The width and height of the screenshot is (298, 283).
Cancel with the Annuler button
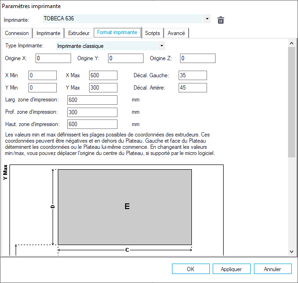(x=272, y=269)
